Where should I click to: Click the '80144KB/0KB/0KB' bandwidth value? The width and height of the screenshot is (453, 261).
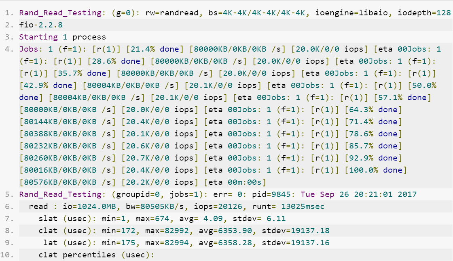pyautogui.click(x=60, y=122)
